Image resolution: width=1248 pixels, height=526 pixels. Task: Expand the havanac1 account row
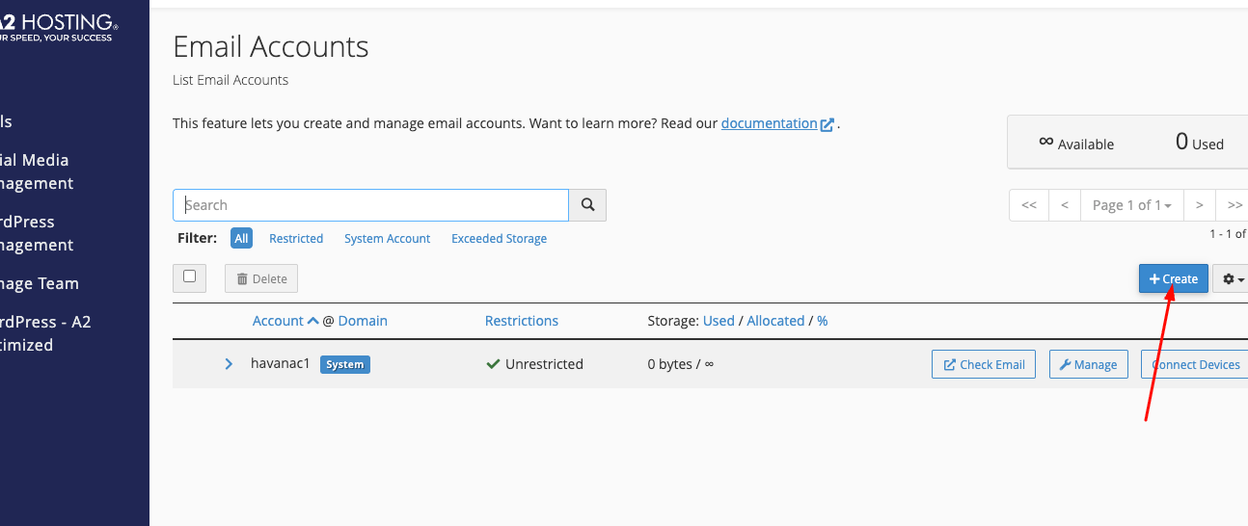pos(229,364)
